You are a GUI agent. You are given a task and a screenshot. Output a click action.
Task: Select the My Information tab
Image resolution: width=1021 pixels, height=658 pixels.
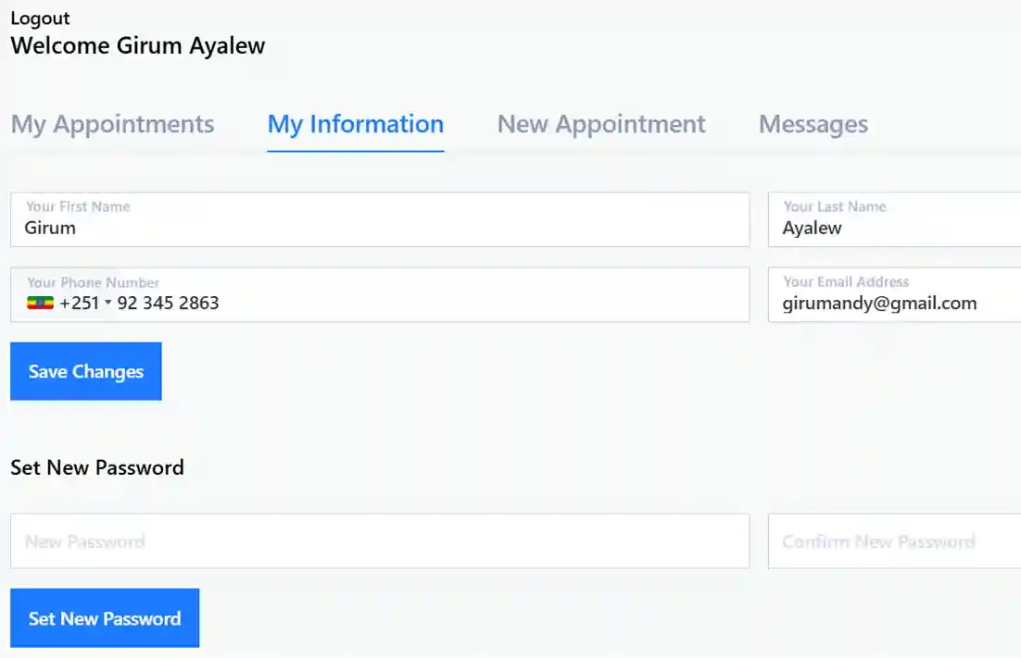[355, 124]
